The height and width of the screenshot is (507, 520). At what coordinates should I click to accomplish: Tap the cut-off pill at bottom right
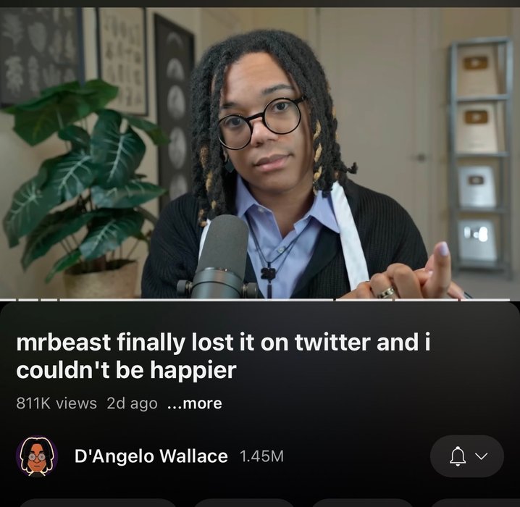point(474,503)
